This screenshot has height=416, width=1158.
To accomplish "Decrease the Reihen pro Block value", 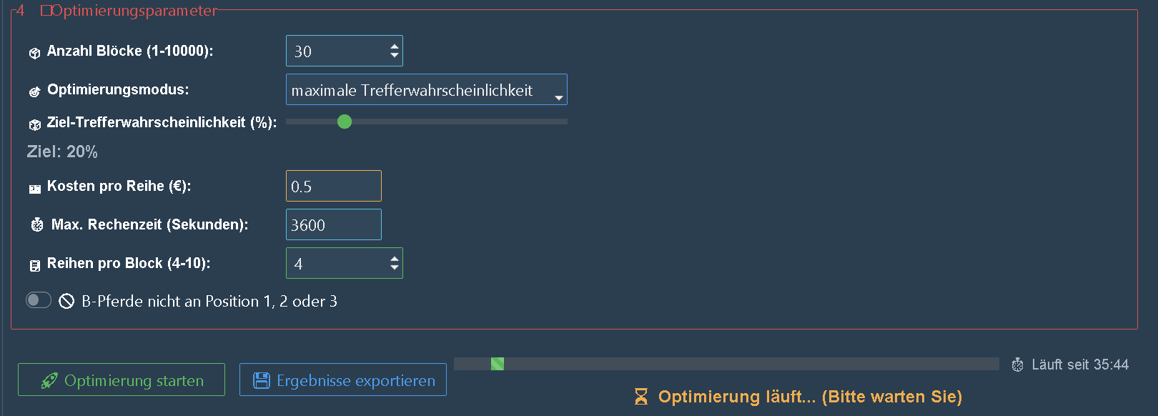I will click(x=395, y=268).
